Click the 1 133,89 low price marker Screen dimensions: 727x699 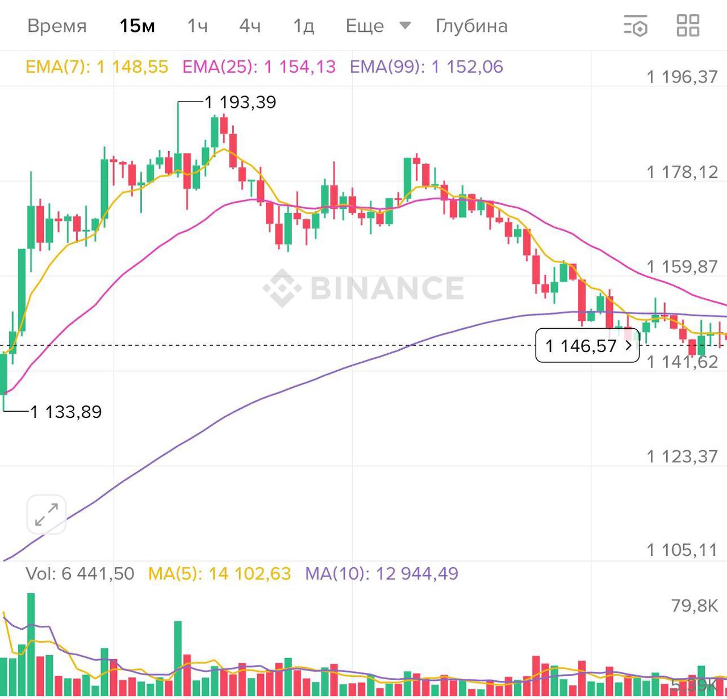tap(66, 412)
